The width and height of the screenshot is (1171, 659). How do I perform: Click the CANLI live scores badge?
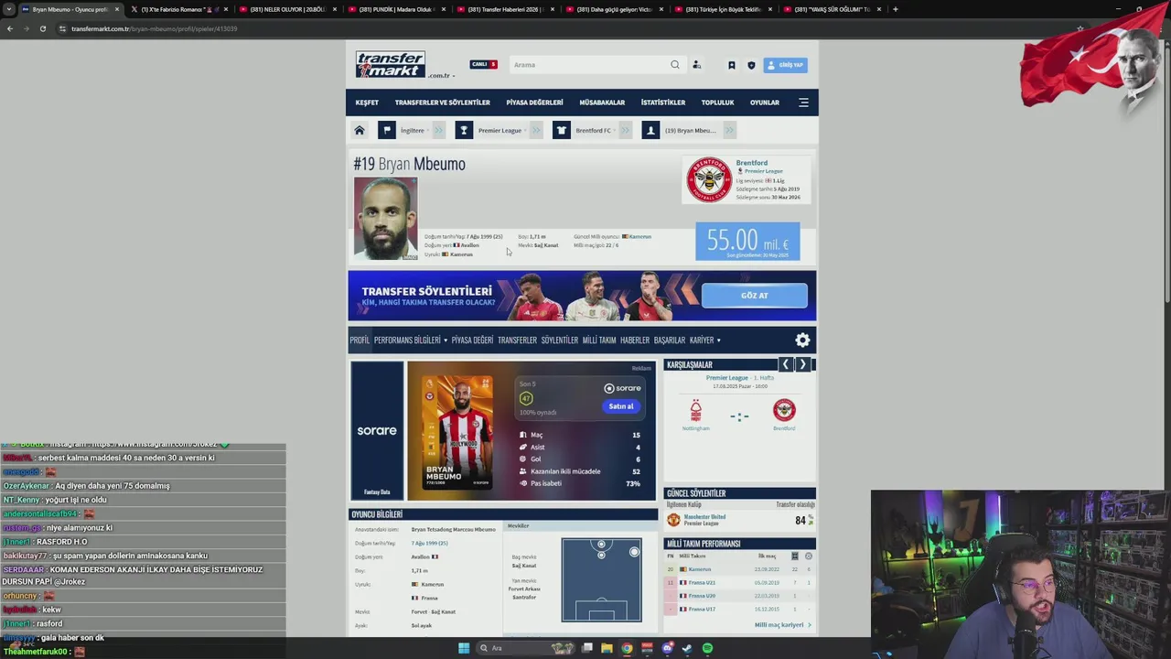483,64
